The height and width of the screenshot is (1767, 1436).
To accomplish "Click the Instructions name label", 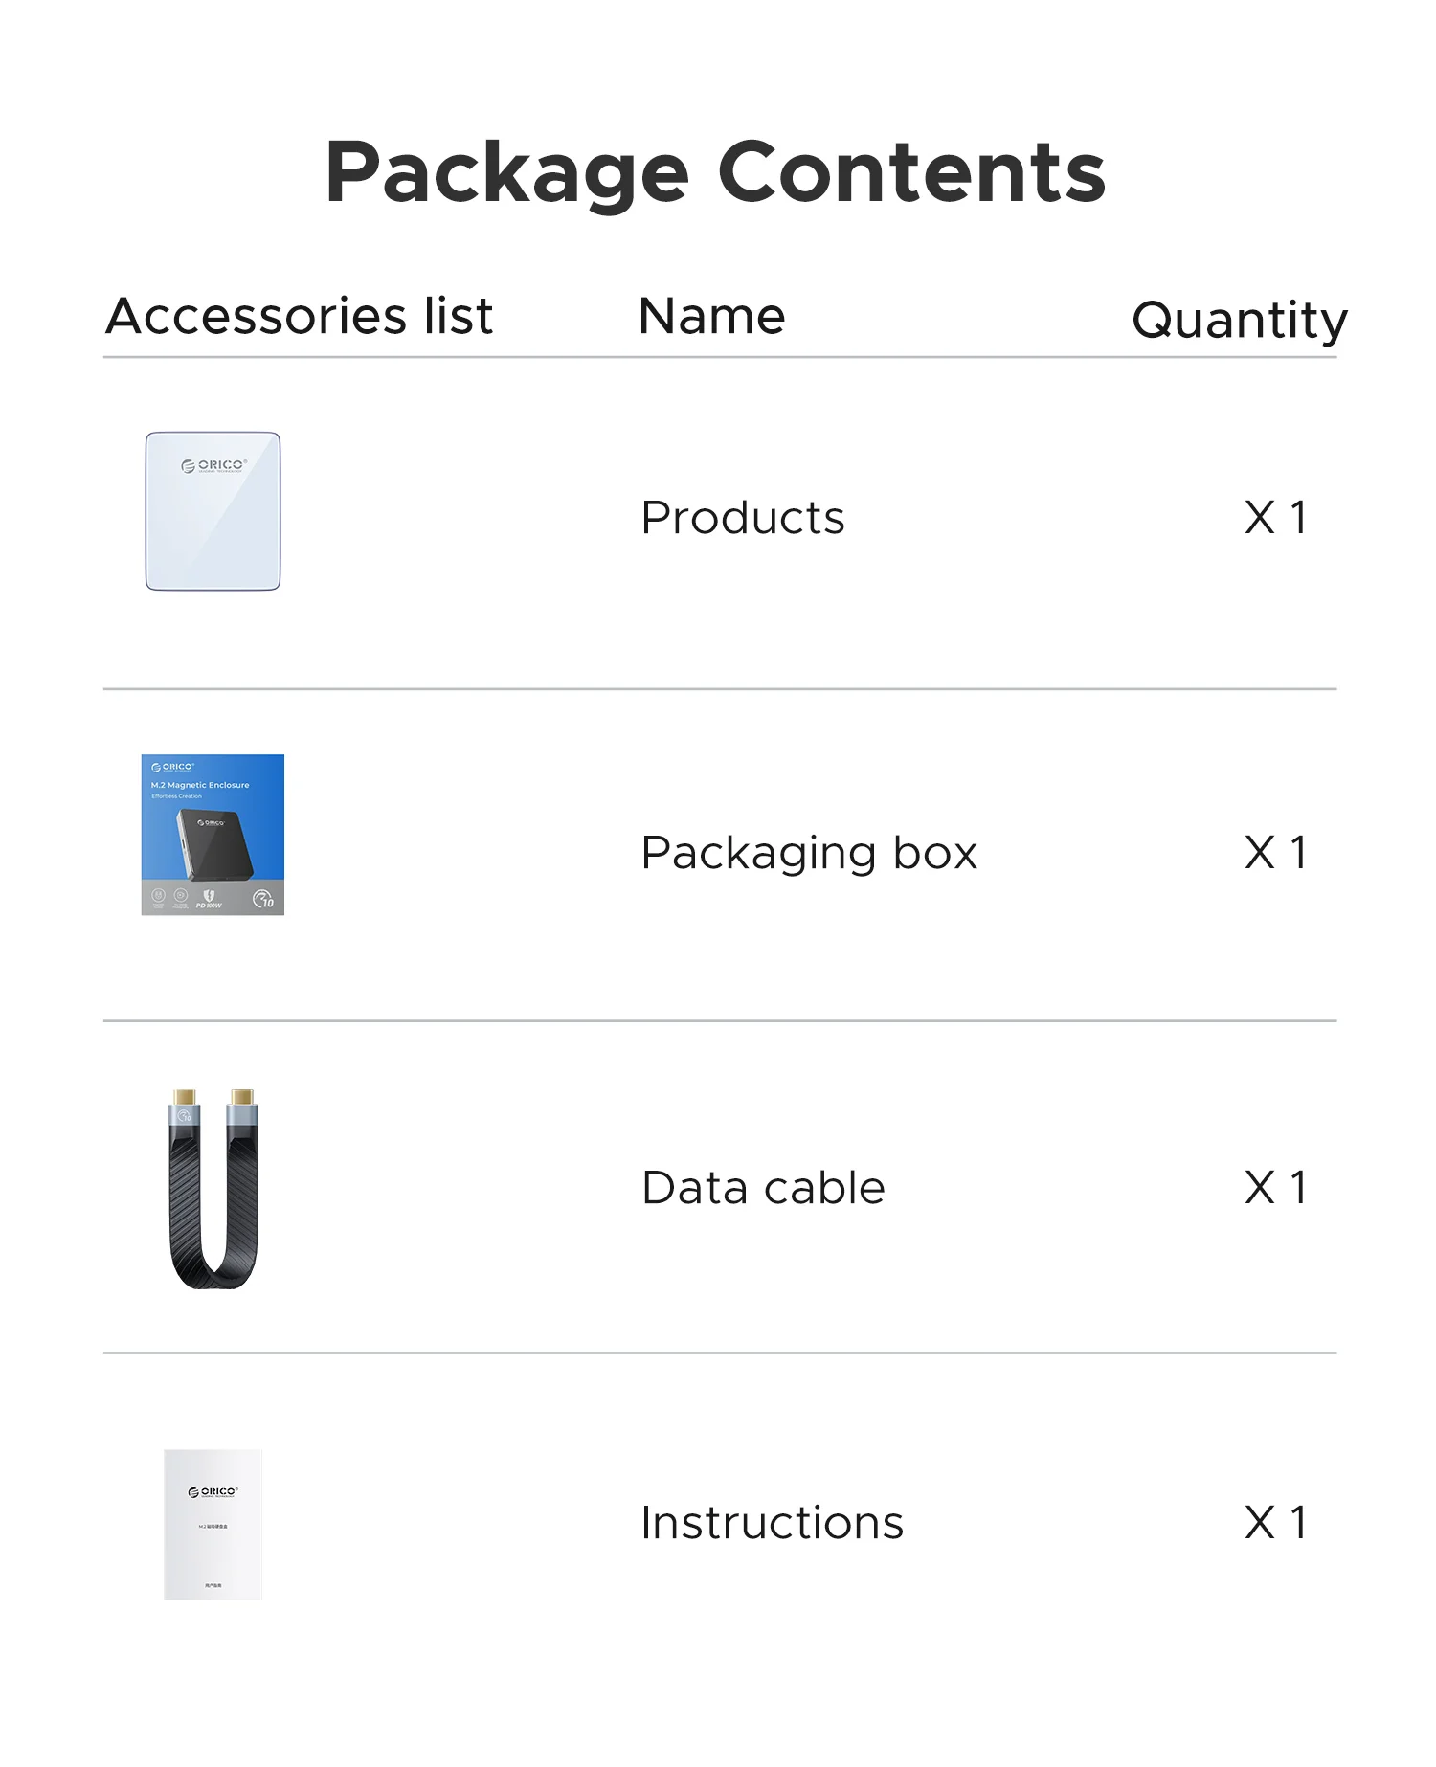I will coord(772,1523).
